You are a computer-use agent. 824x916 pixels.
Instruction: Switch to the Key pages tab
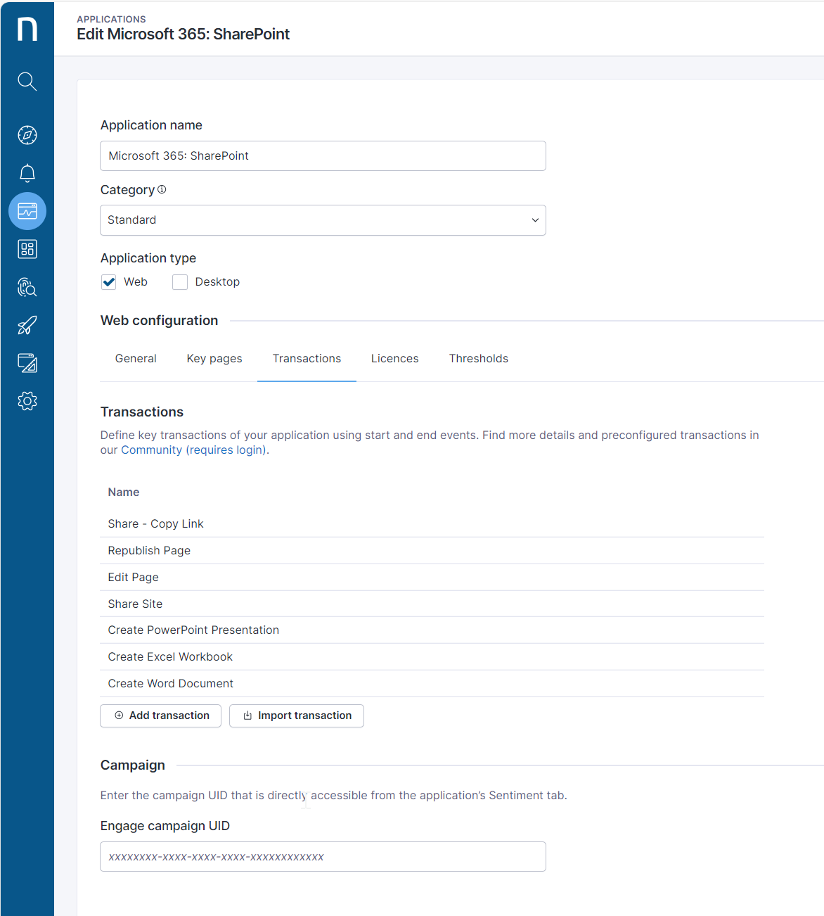tap(214, 359)
